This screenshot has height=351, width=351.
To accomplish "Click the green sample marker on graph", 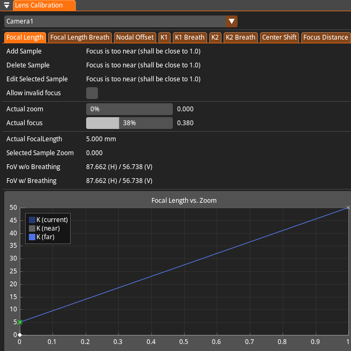I will (x=20, y=322).
